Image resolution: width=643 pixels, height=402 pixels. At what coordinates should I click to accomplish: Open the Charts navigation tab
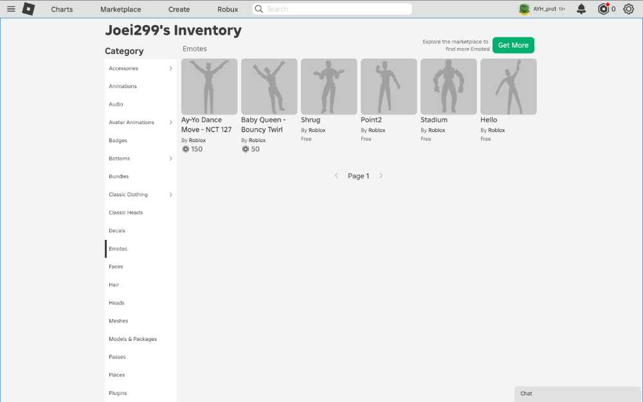(x=62, y=10)
